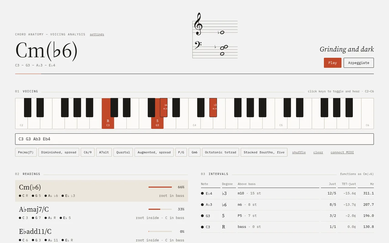Load the Augmented, spread preset
Viewport: 389px width, 243px height.
point(154,152)
